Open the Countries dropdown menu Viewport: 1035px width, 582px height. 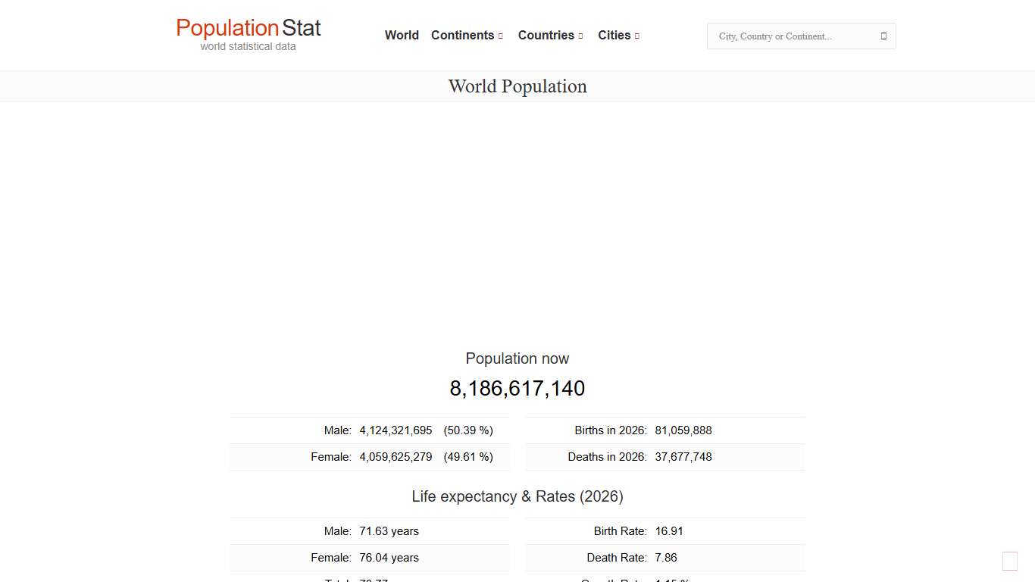point(546,35)
